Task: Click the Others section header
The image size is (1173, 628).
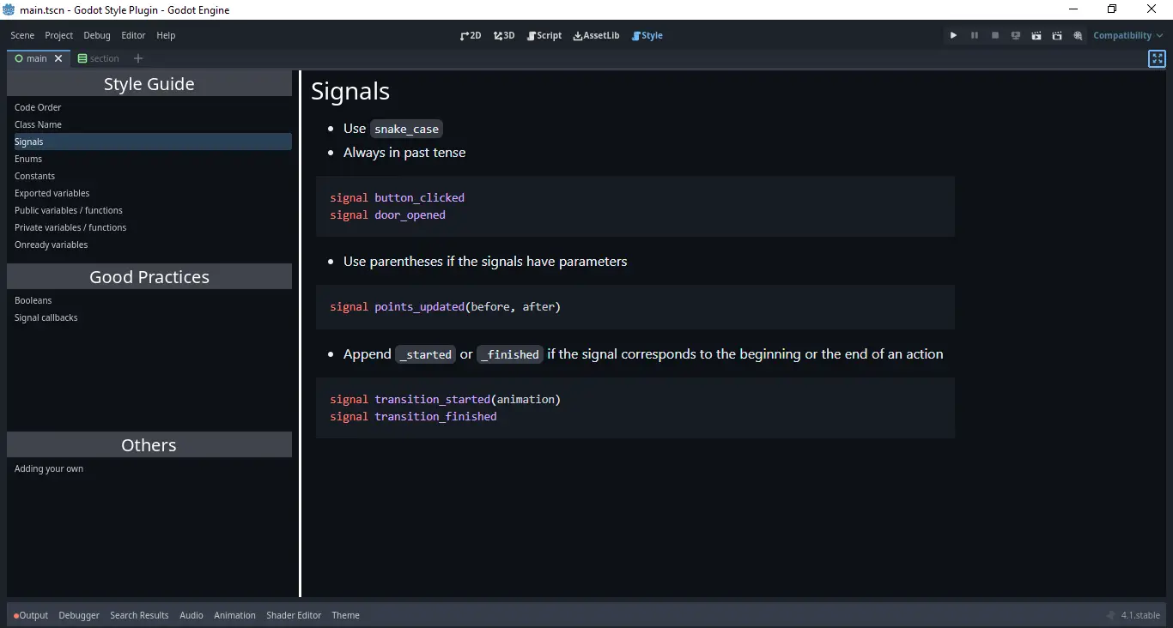Action: click(x=149, y=444)
